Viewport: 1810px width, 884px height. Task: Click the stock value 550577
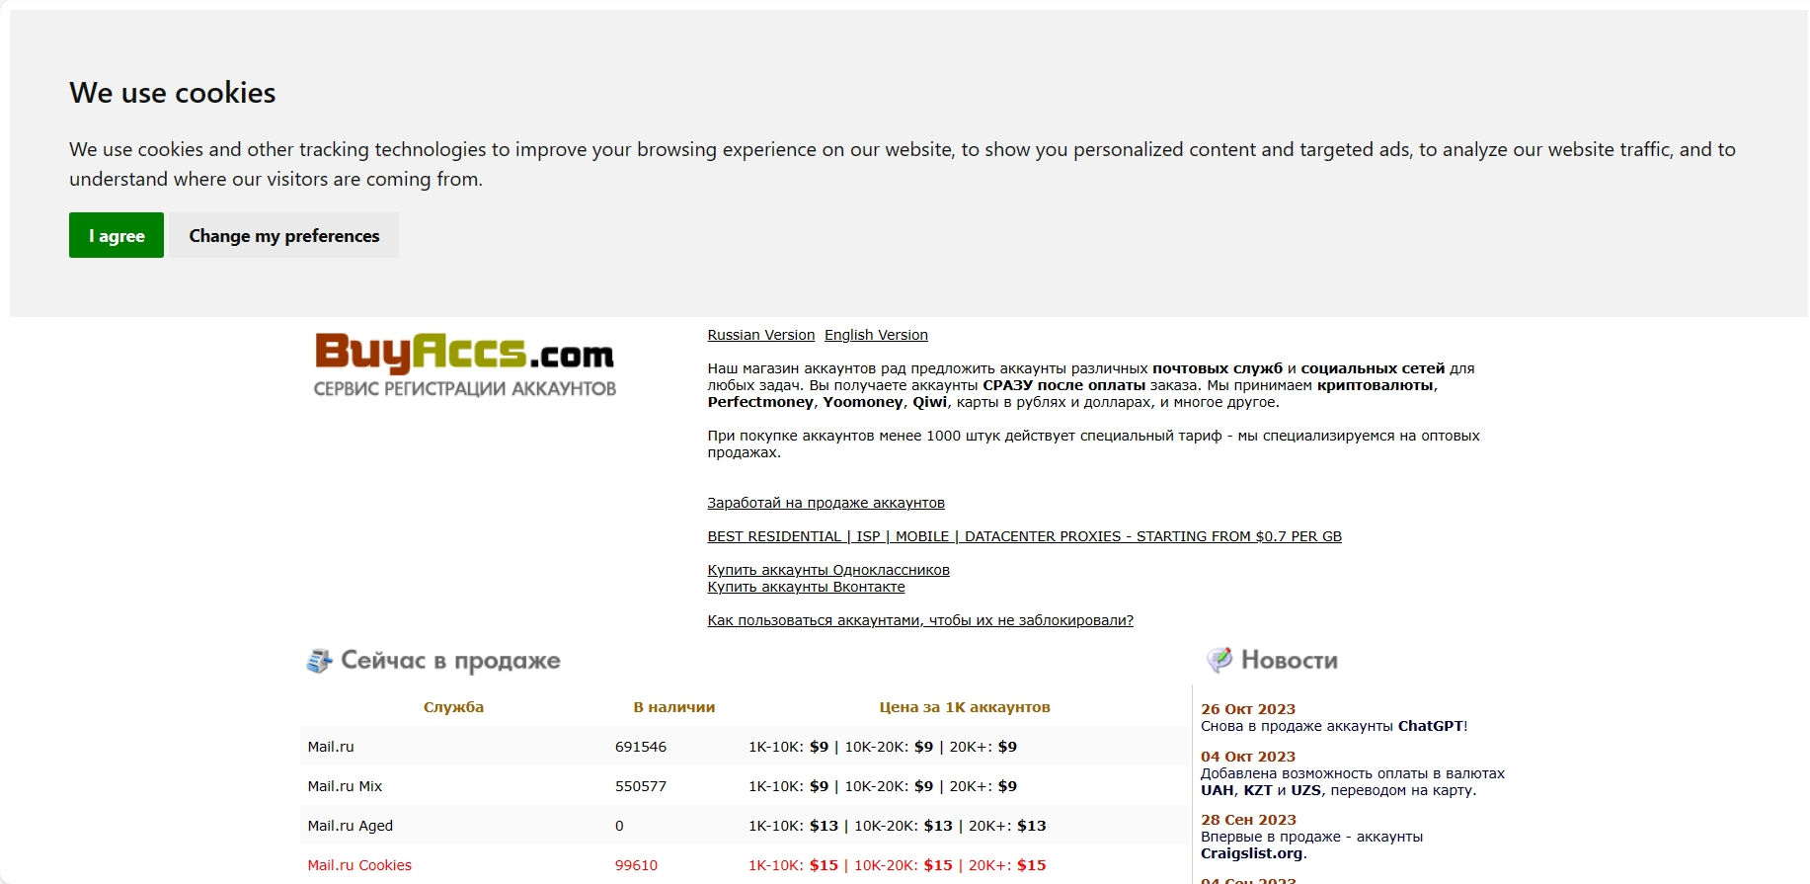tap(641, 786)
